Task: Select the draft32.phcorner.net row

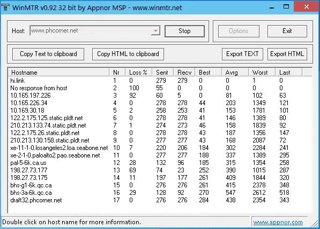Action: (x=160, y=200)
